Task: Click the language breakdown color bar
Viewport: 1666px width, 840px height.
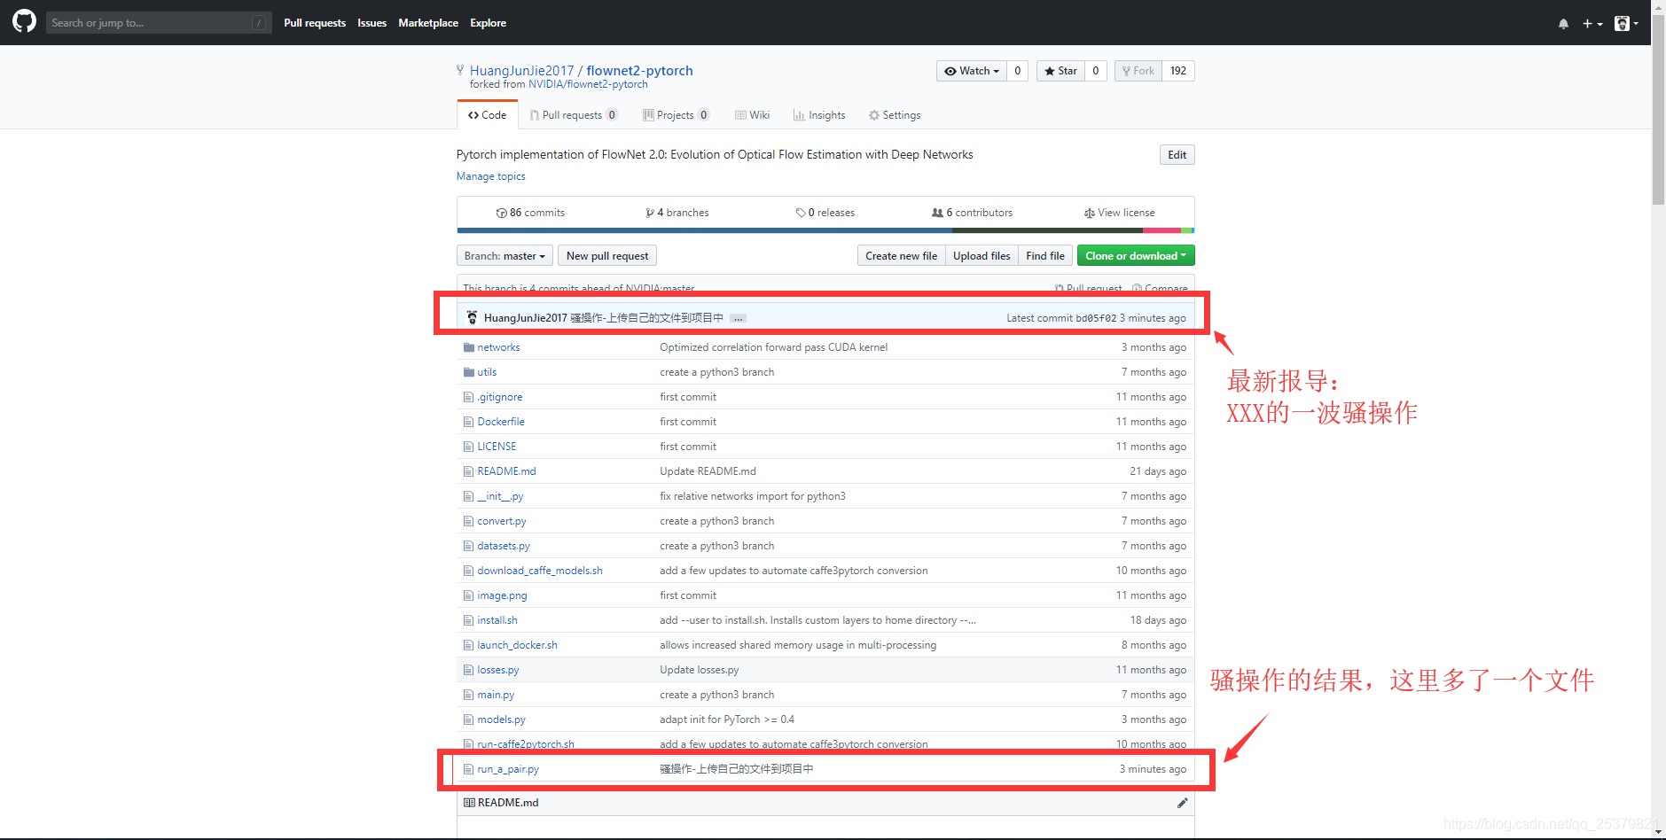Action: (825, 230)
